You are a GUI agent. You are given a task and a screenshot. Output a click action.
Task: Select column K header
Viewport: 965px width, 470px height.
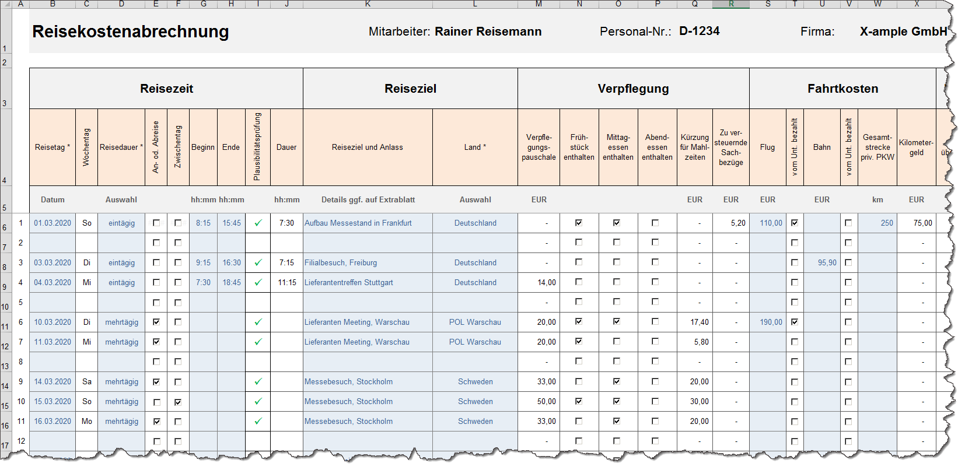click(368, 4)
